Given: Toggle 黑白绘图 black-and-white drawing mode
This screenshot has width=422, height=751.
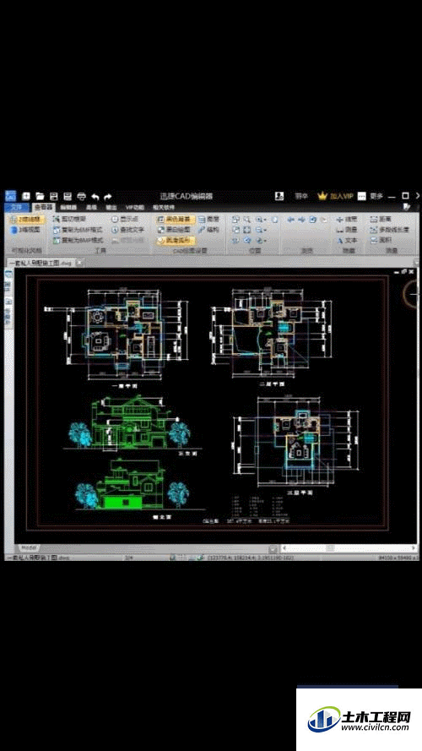Looking at the screenshot, I should pos(175,230).
